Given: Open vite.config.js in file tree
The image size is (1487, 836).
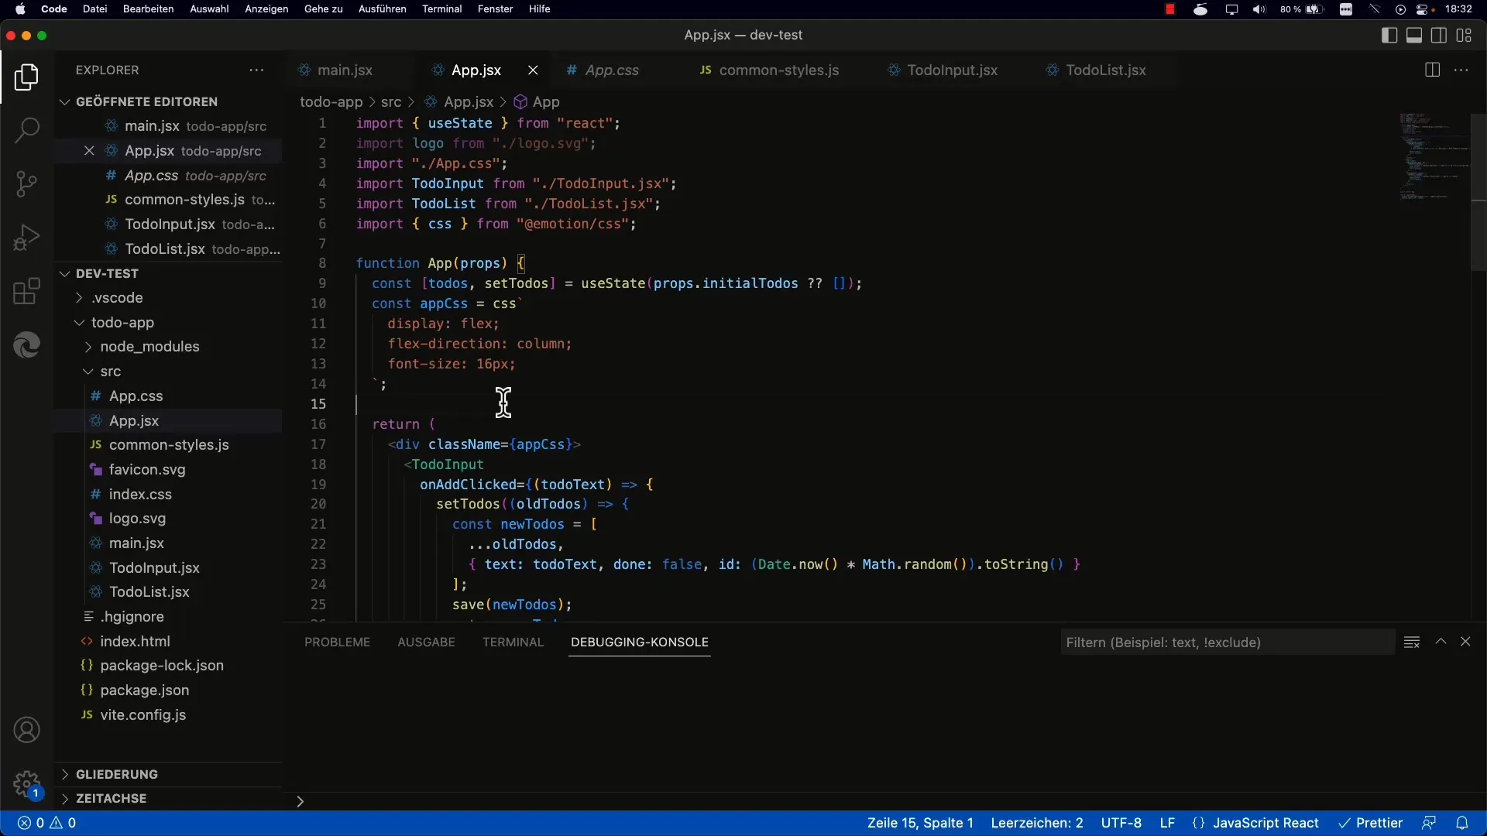Looking at the screenshot, I should point(143,714).
